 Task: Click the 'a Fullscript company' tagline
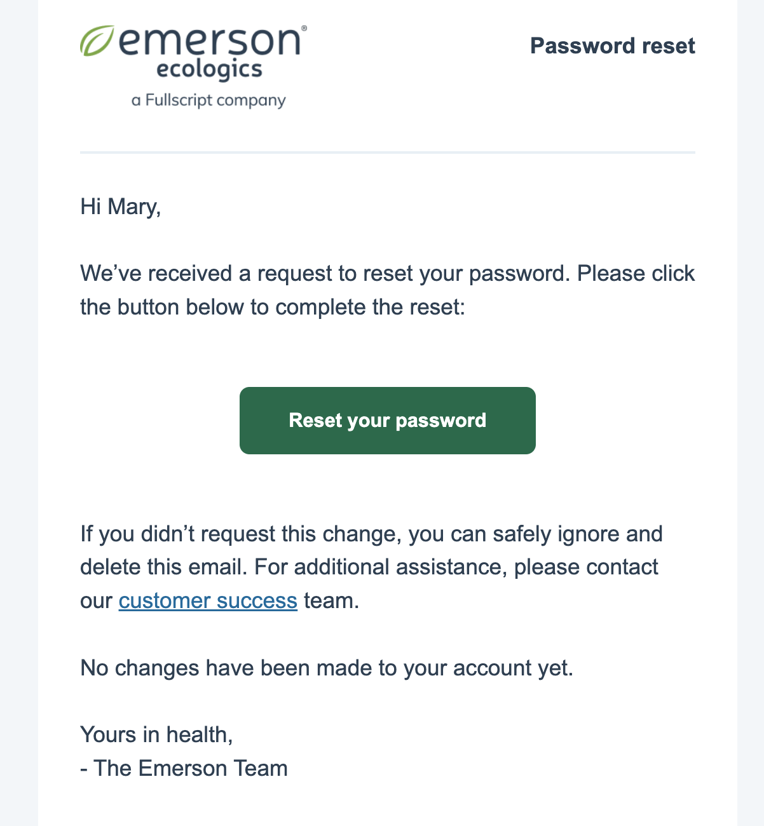pyautogui.click(x=208, y=100)
